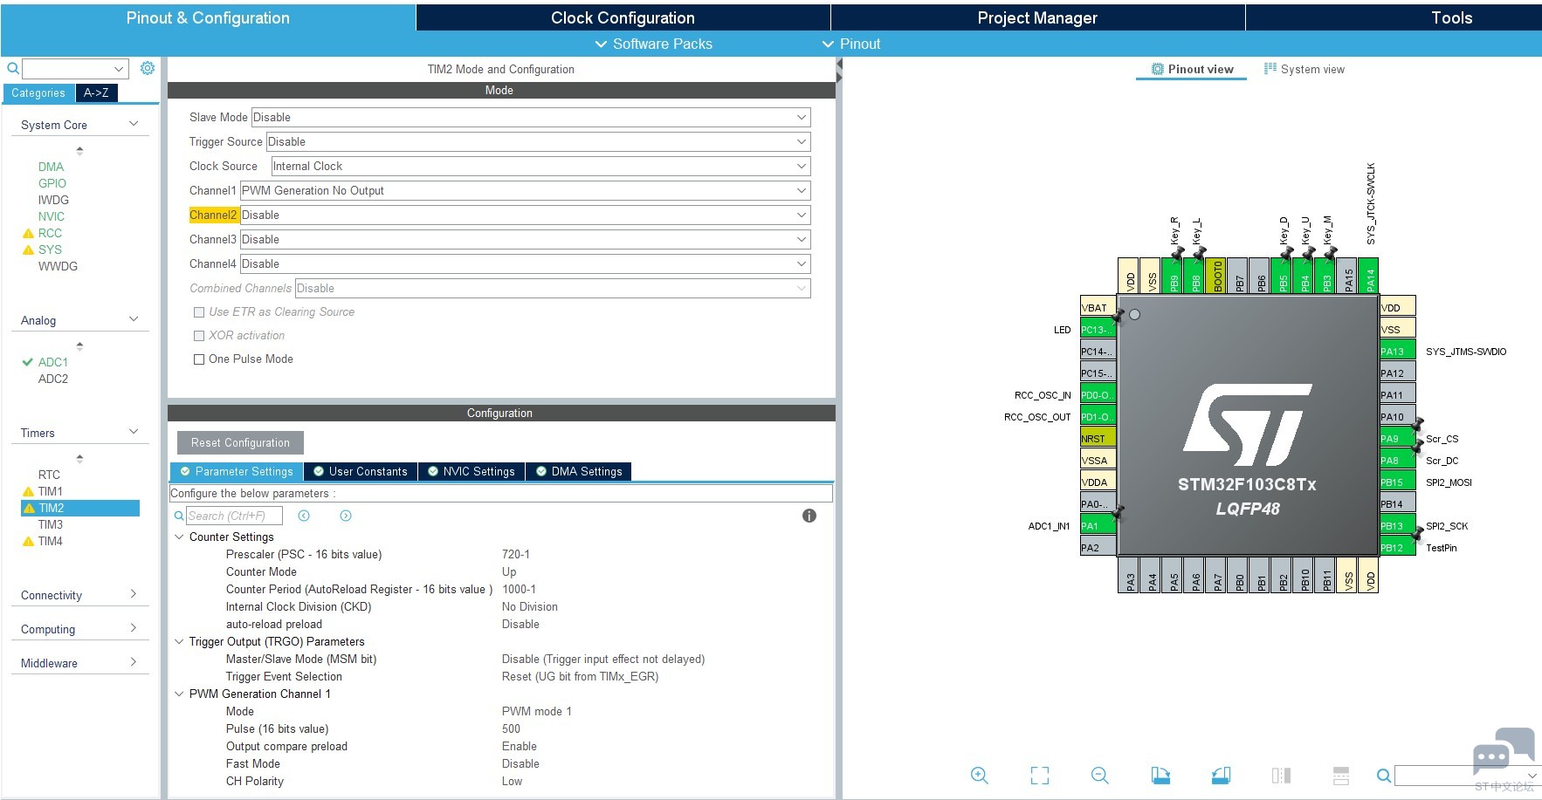Collapse the Trigger Output (TRGO) Parameters group
Viewport: 1542px width, 800px height.
(x=180, y=642)
